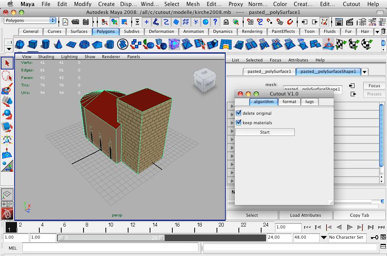Create a polygon pyramid from shelf
The width and height of the screenshot is (387, 256).
[97, 45]
